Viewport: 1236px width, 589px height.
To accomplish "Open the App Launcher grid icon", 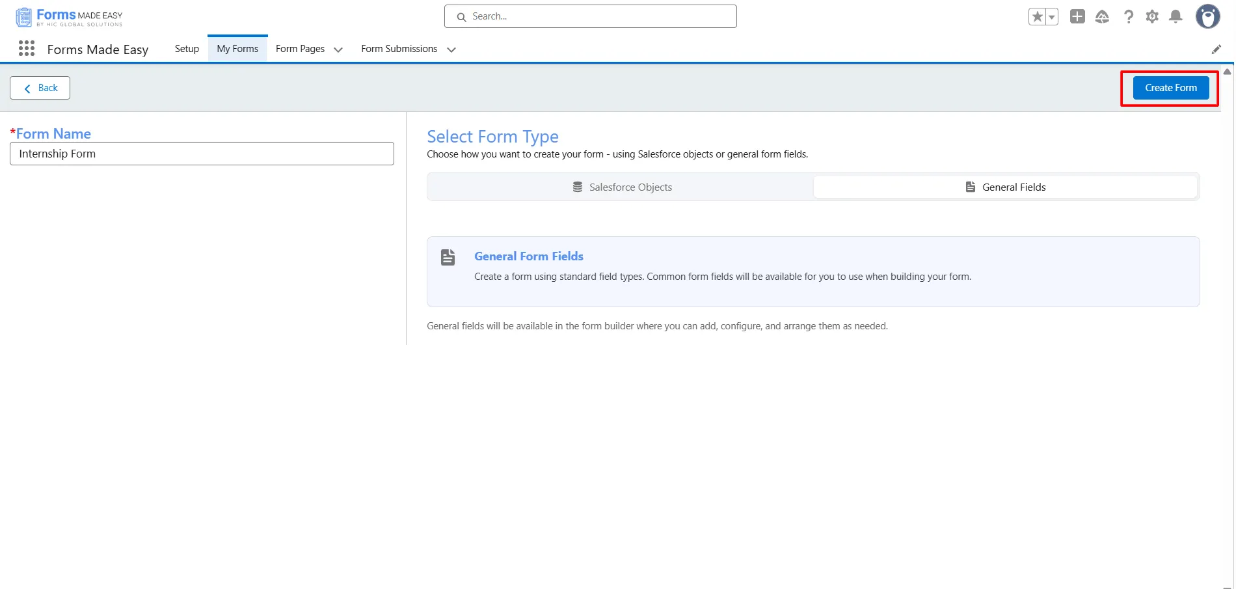I will coord(27,49).
